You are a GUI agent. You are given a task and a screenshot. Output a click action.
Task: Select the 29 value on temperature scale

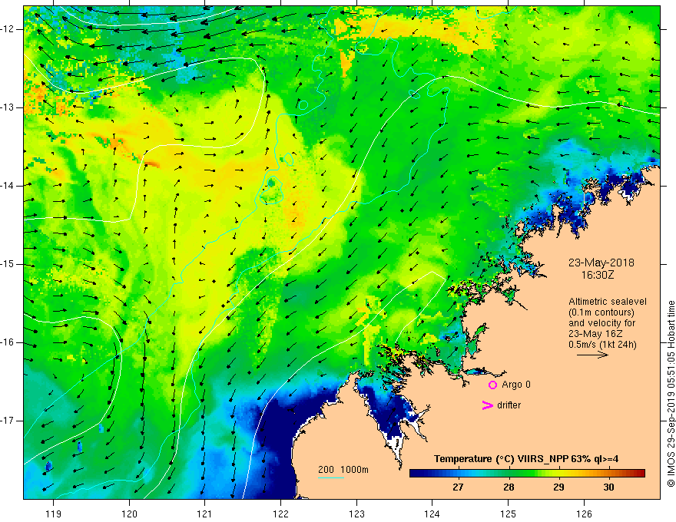[558, 487]
